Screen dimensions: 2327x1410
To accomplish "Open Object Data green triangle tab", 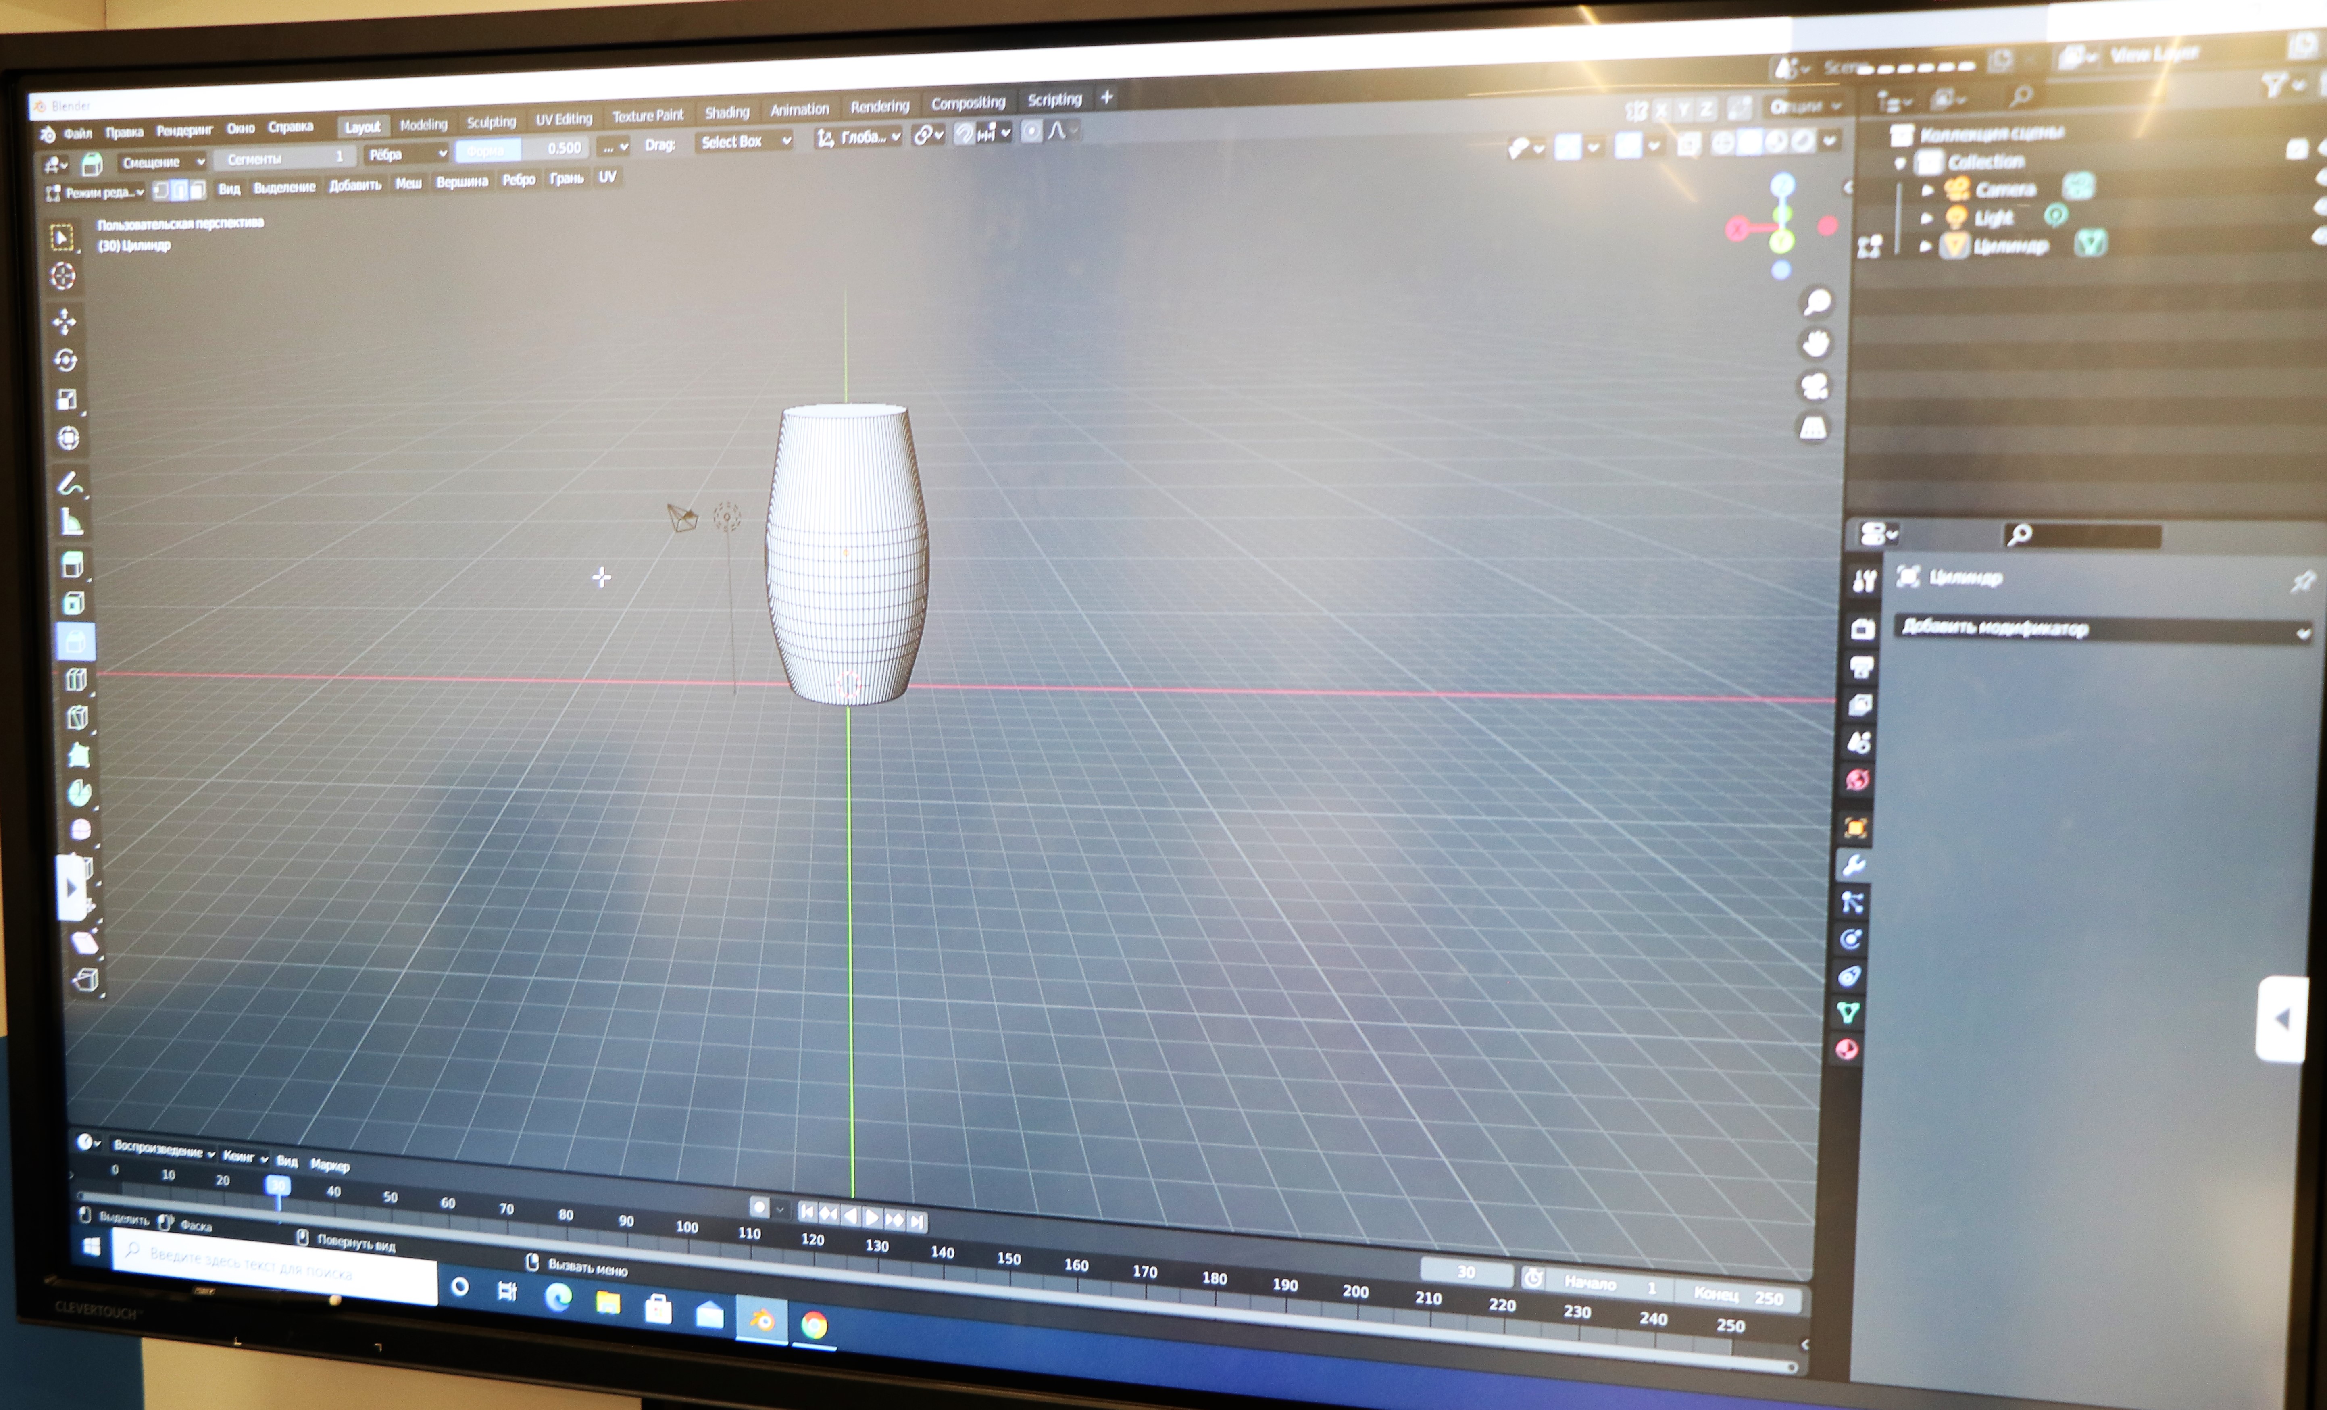I will tap(1848, 1013).
